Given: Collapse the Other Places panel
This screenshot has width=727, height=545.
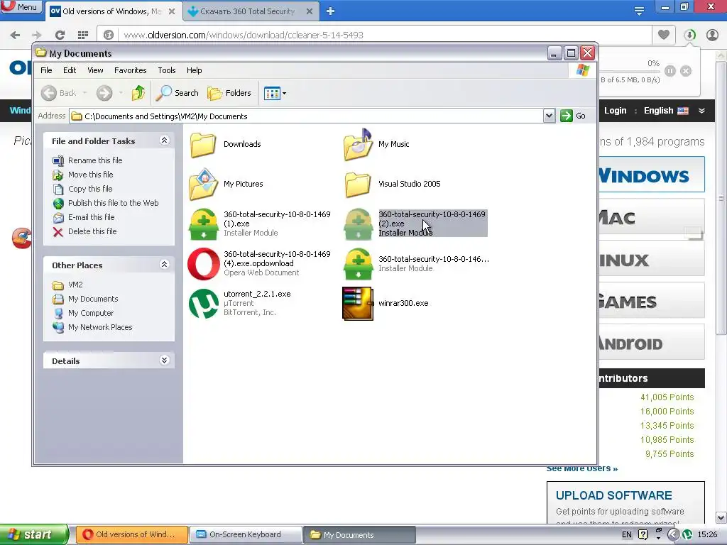Looking at the screenshot, I should click(164, 265).
